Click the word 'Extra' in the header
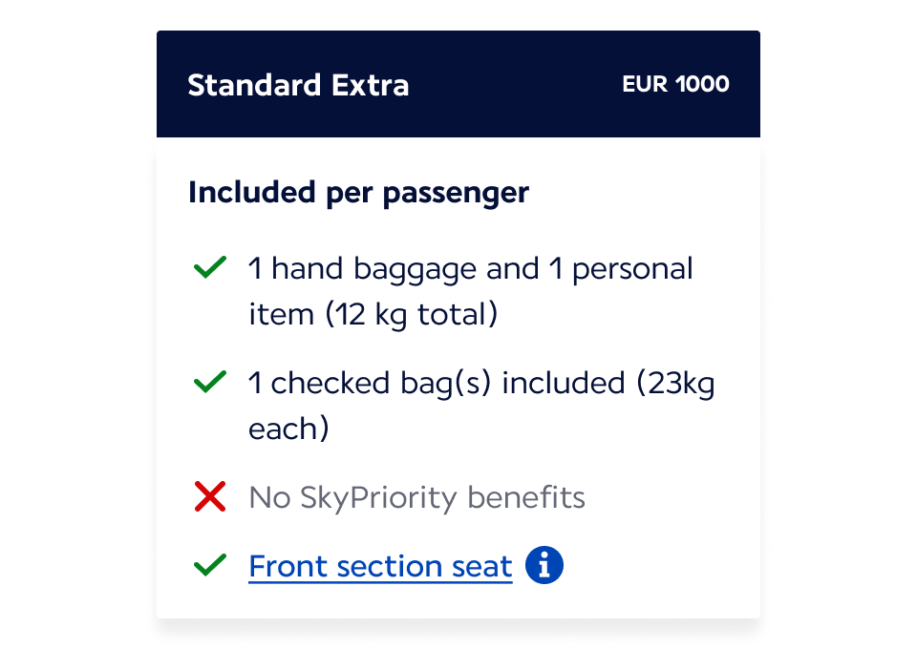 pyautogui.click(x=370, y=85)
